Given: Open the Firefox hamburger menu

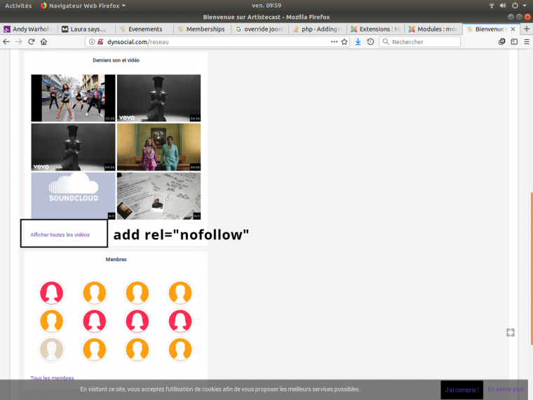Looking at the screenshot, I should 527,42.
